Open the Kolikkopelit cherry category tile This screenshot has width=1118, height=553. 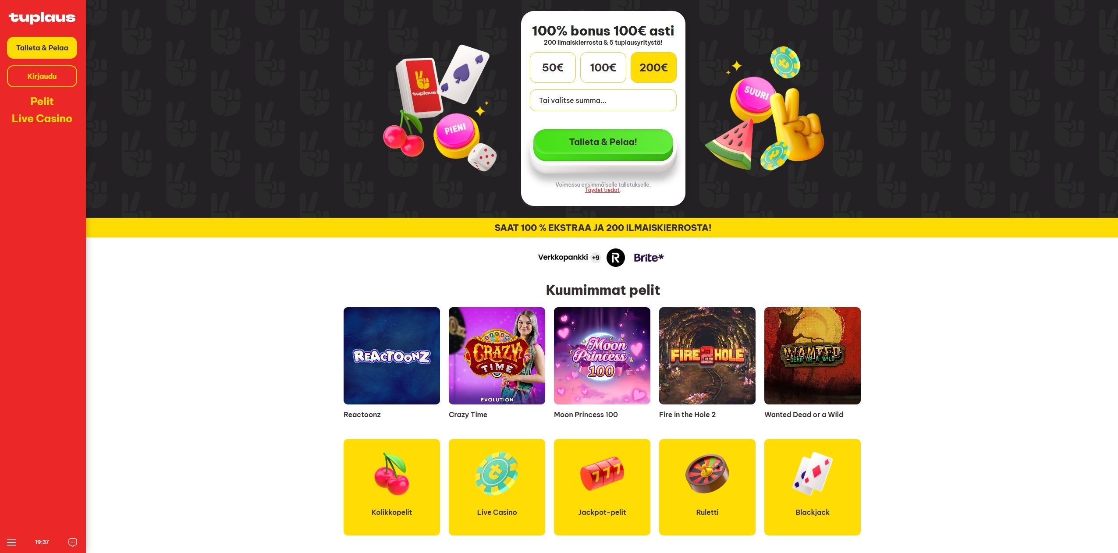point(391,487)
